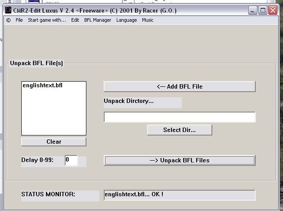Maximize the CMR2-Edit Luxus window
Screen dimensions: 283x211
[263, 10]
